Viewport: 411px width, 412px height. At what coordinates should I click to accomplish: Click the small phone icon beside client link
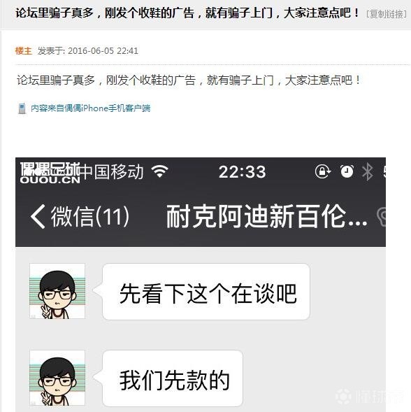point(22,108)
